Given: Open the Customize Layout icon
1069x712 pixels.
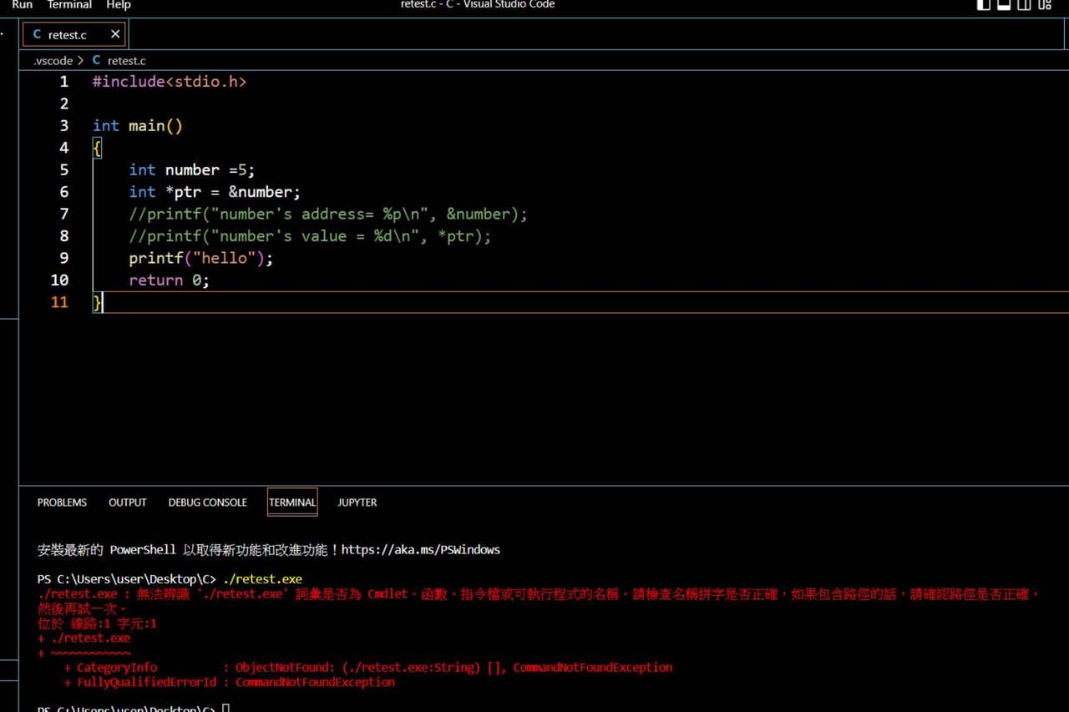Looking at the screenshot, I should (1044, 5).
